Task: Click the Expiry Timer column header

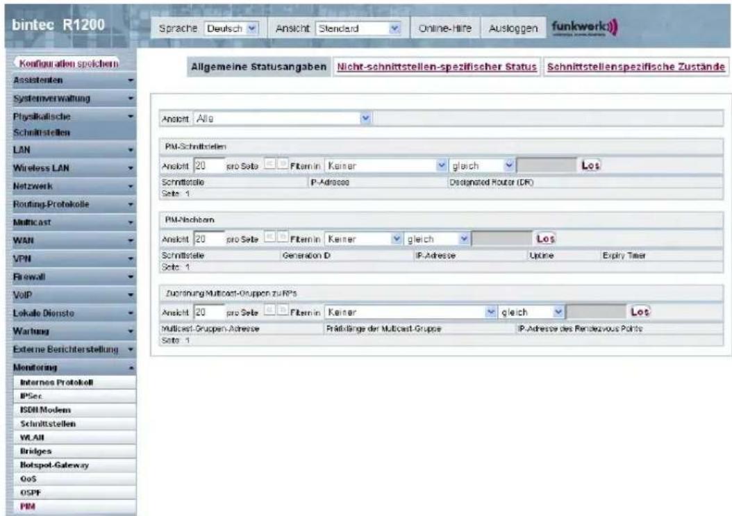Action: [624, 256]
